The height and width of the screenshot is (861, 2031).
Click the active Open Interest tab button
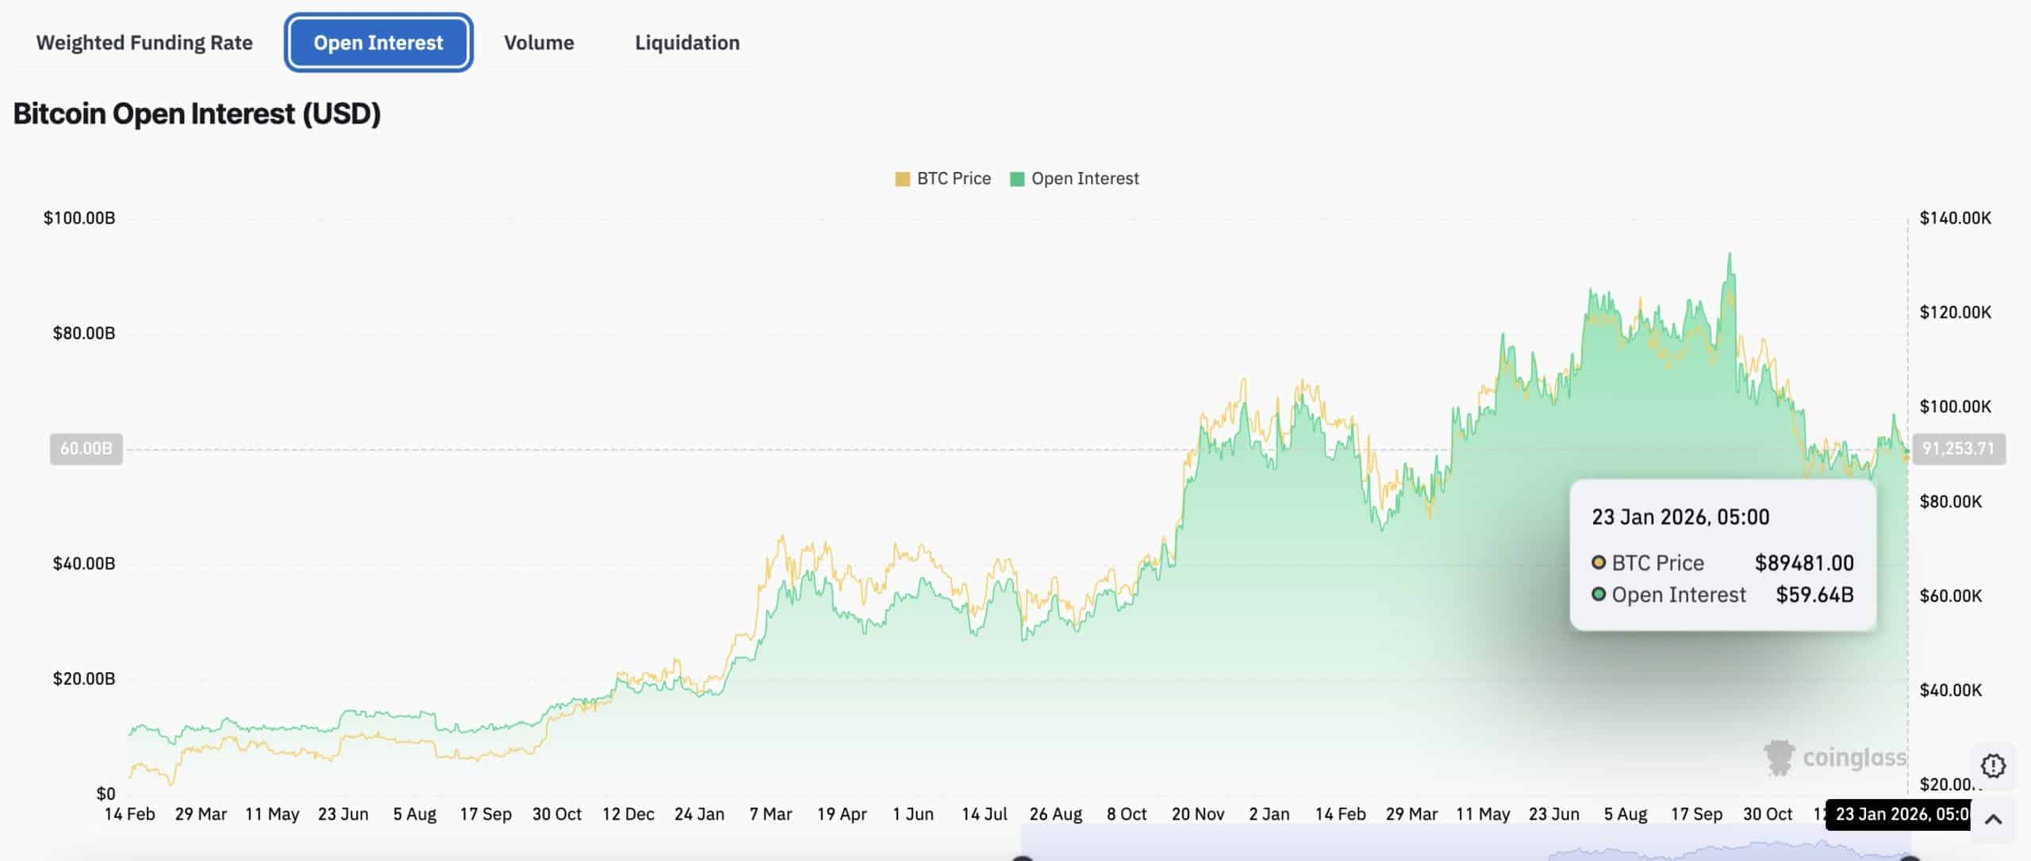[378, 43]
